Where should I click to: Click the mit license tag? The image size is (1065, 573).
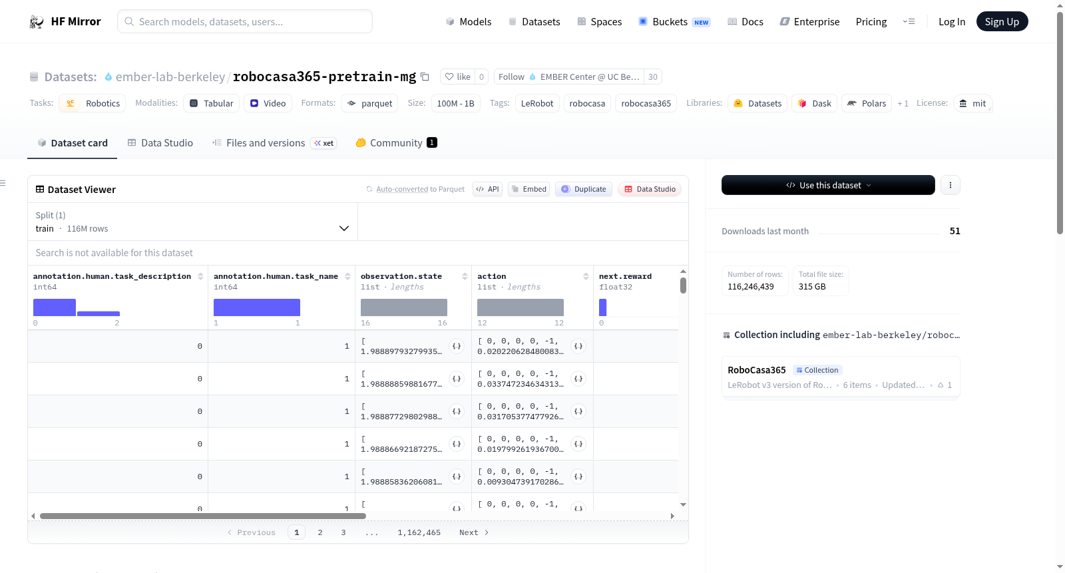[x=972, y=103]
